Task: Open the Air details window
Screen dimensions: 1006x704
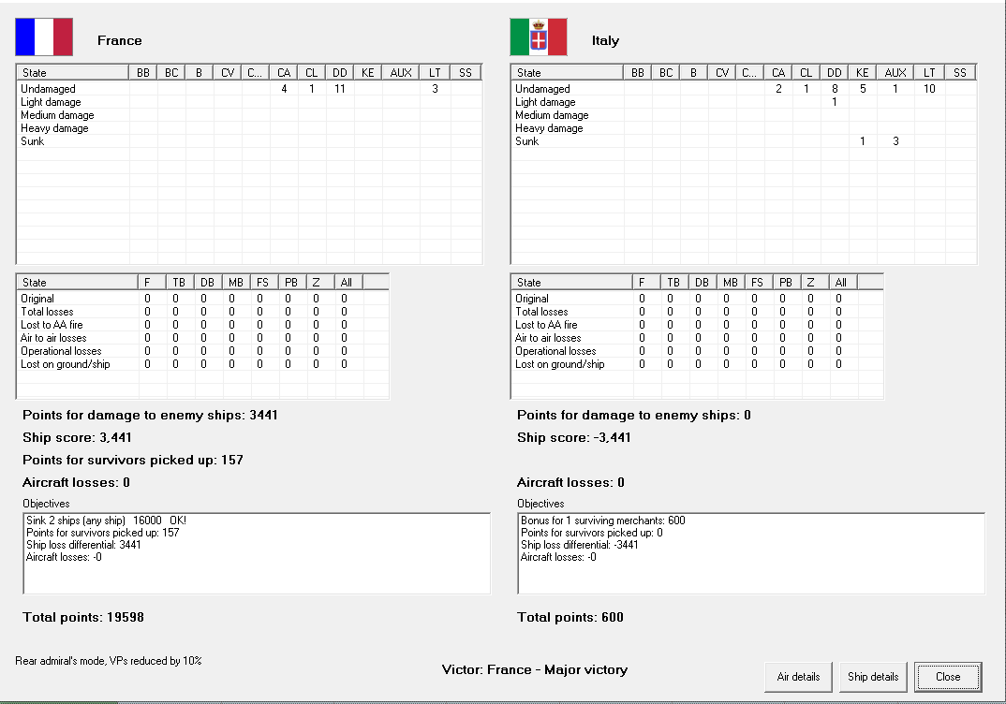Action: tap(798, 677)
